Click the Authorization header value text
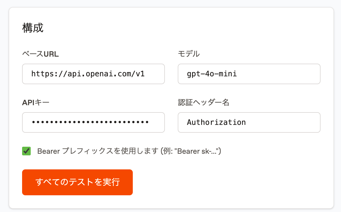The width and height of the screenshot is (341, 212). tap(216, 122)
